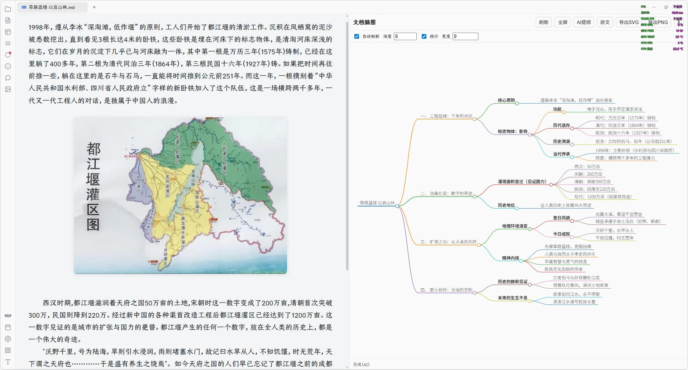The image size is (688, 370).
Task: Click the T typography icon at bottom
Action: point(8,362)
